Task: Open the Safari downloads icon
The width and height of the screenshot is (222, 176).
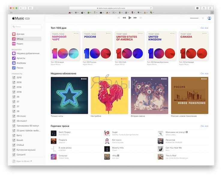Action: point(197,8)
